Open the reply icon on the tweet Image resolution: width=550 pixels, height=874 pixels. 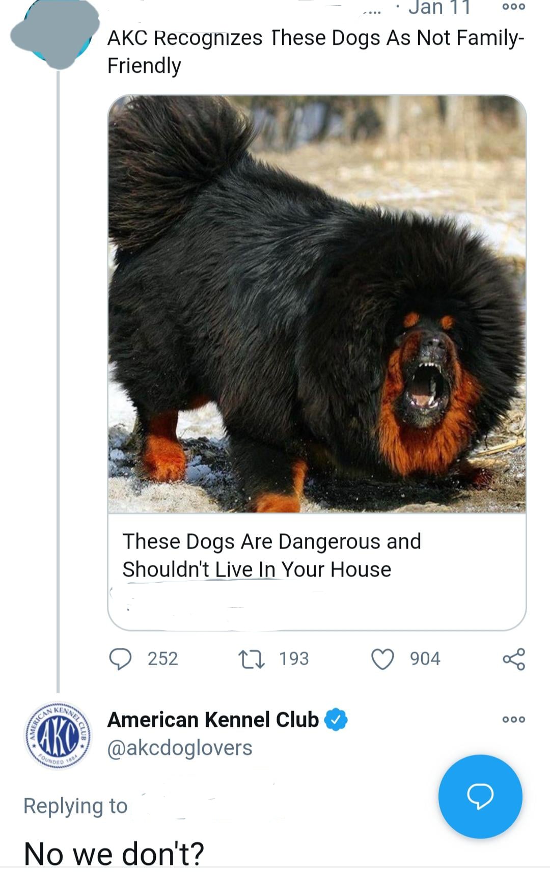(119, 659)
